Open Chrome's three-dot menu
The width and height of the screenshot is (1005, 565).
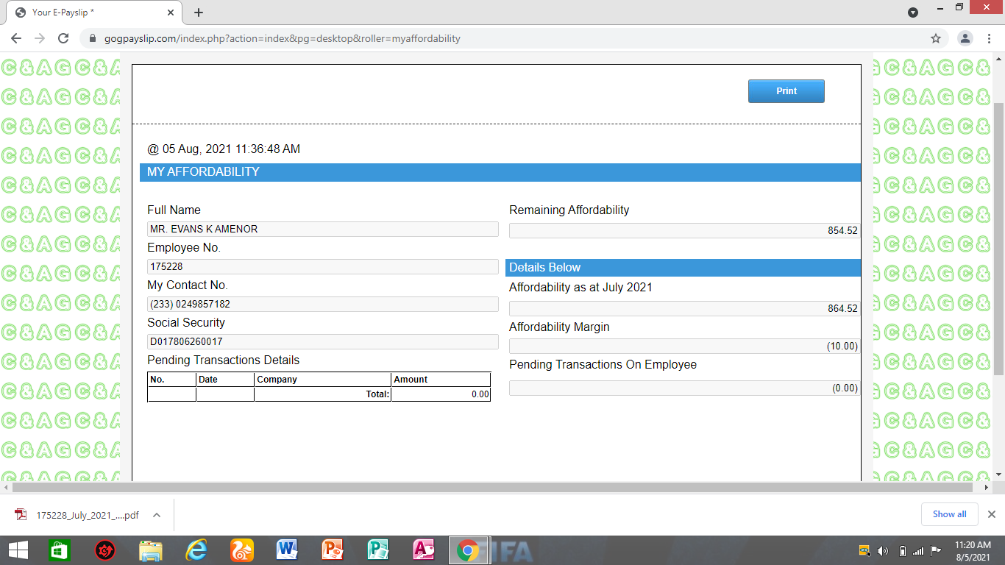[990, 38]
